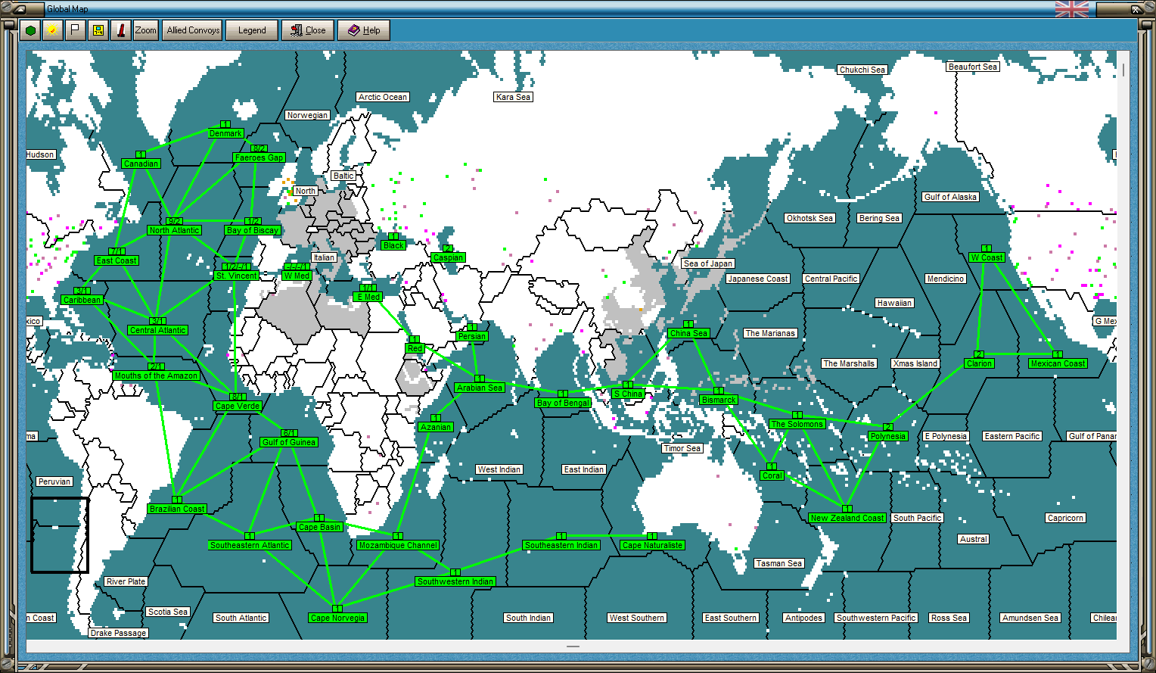
Task: Click the horizontal scrollbar handle below the map
Action: click(573, 646)
